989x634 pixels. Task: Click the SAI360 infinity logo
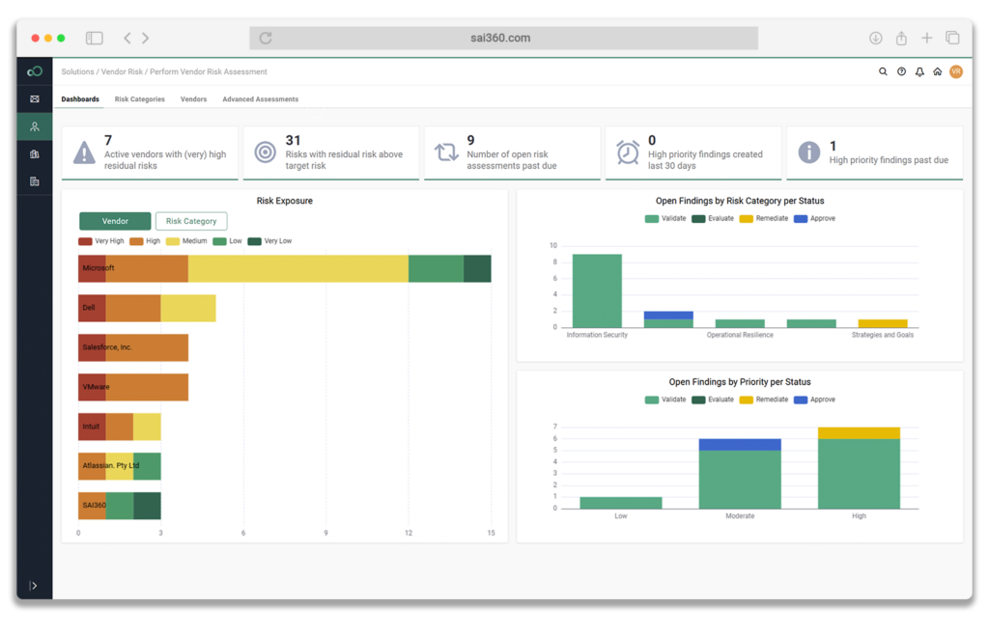coord(35,71)
